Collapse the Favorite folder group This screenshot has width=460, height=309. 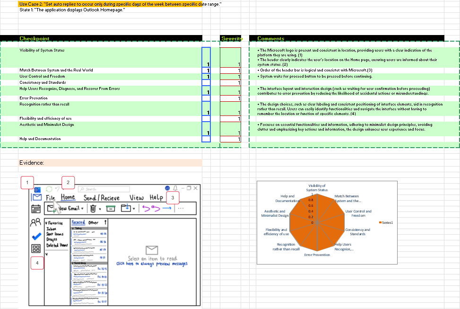coord(46,223)
